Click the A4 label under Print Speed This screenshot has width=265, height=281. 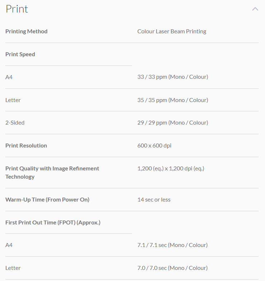9,77
